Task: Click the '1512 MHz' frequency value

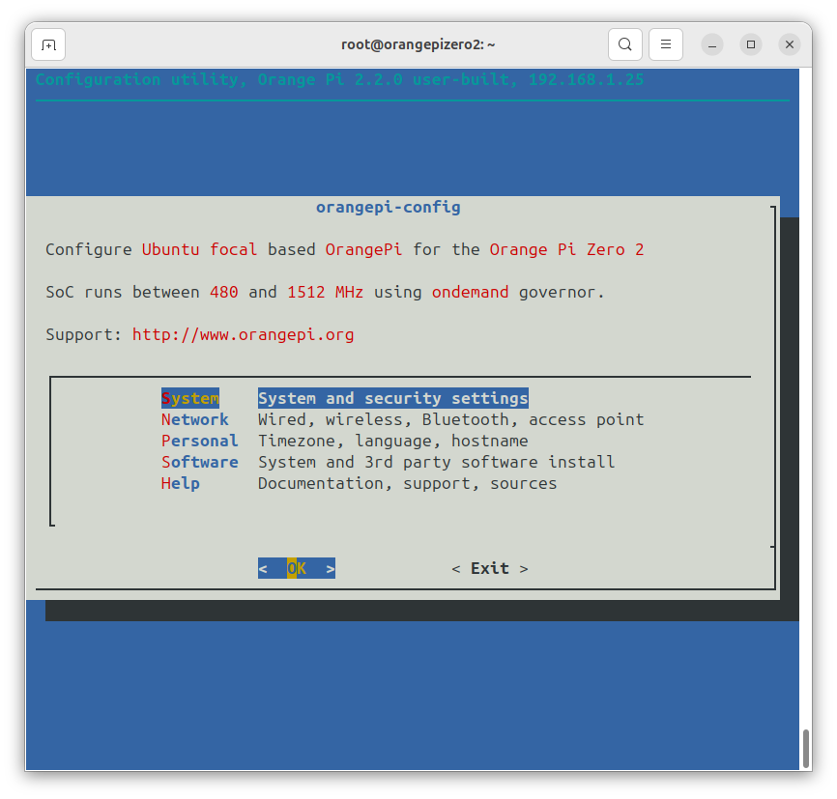Action: pos(325,292)
